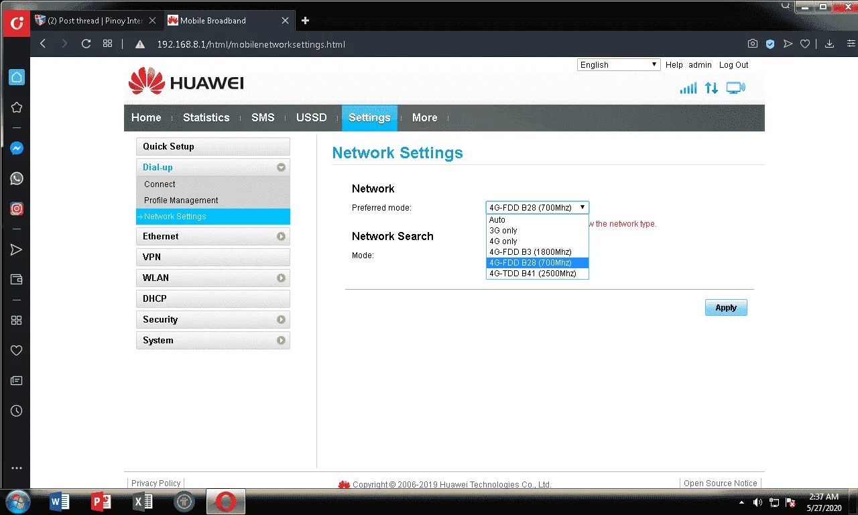Open WhatsApp in Opera sidebar
Screen dimensions: 858x515
17,178
